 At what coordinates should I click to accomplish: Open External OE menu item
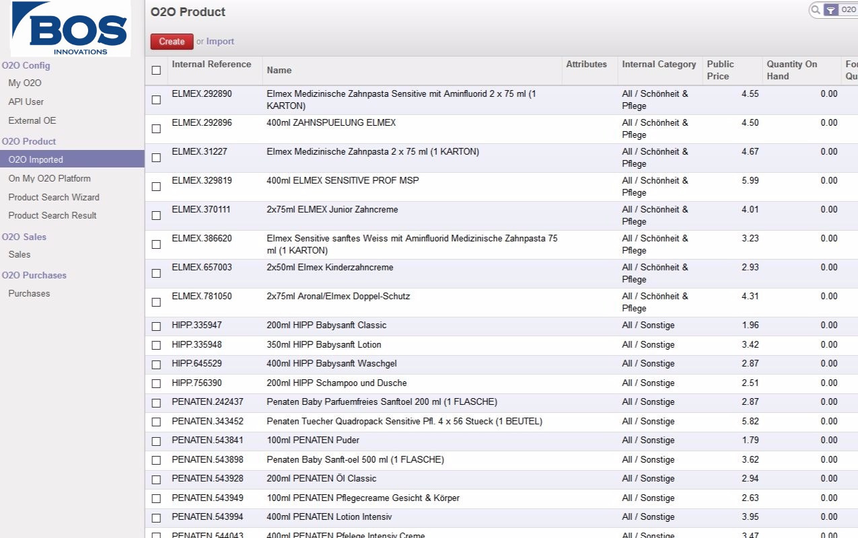pos(32,121)
